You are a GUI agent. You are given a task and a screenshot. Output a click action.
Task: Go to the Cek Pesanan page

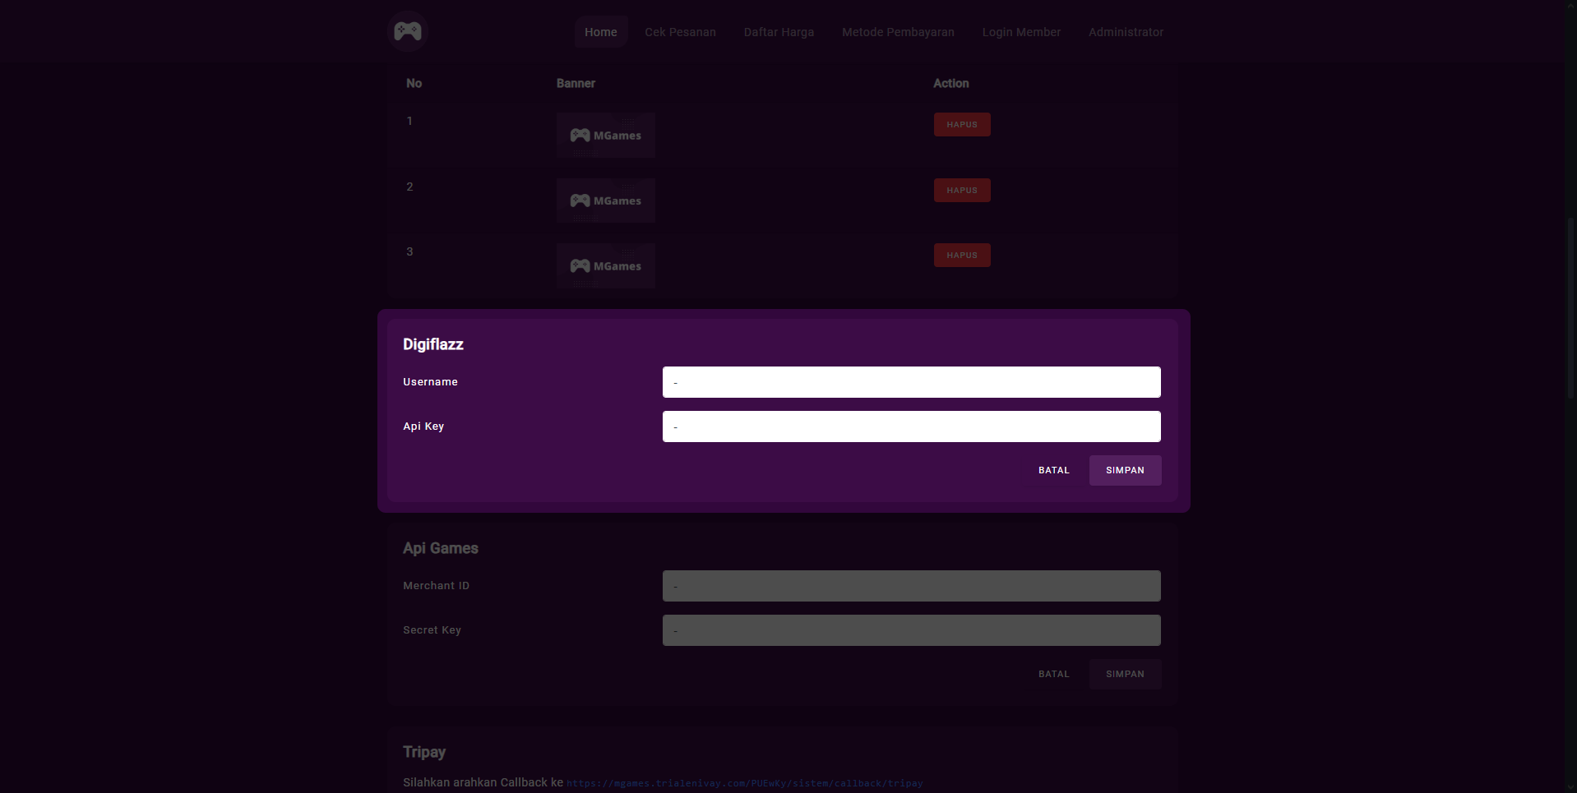[680, 32]
